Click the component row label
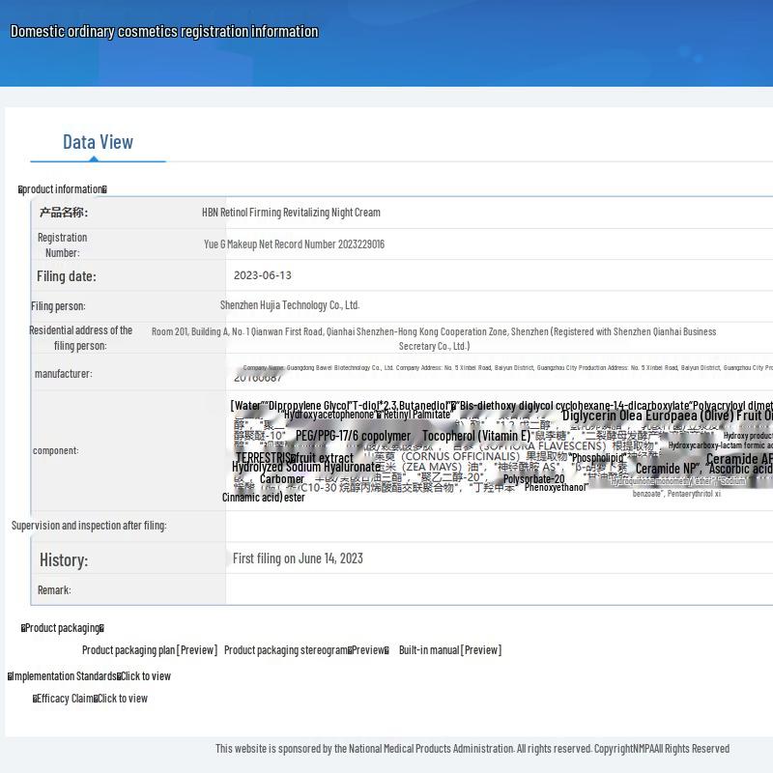 pos(55,450)
